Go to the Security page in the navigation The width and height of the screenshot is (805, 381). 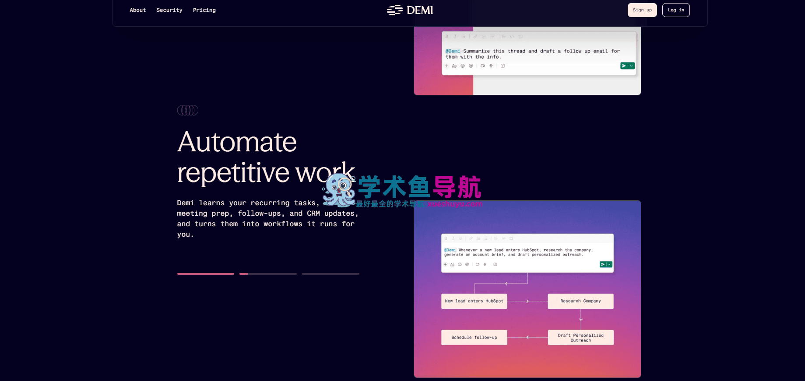pos(169,10)
